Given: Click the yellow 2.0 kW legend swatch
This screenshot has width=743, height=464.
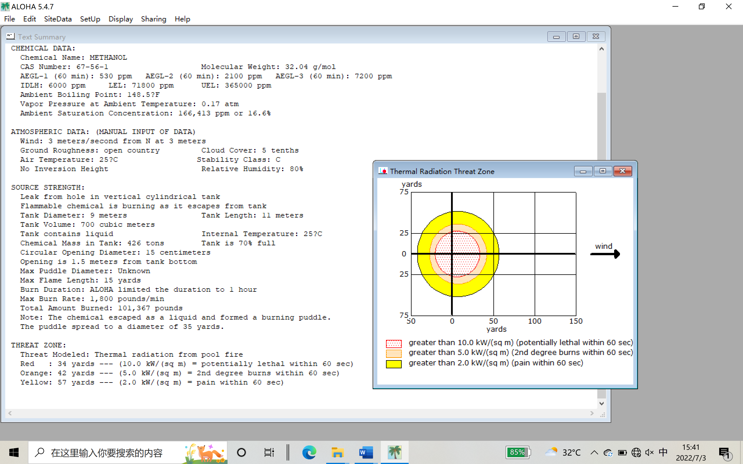Looking at the screenshot, I should pos(394,364).
